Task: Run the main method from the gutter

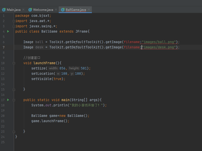Action: 8,100
